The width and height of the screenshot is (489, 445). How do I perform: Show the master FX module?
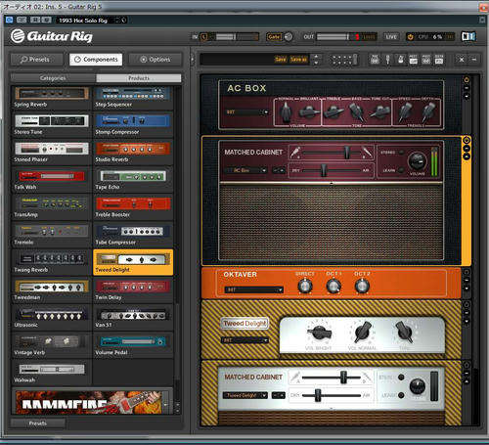[439, 60]
